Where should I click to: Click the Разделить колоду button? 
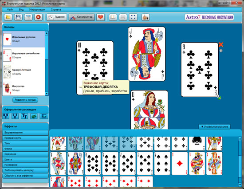[25, 100]
